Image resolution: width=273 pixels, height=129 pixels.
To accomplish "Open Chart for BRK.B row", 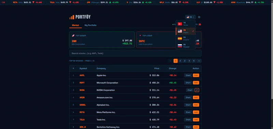I will click(188, 127).
